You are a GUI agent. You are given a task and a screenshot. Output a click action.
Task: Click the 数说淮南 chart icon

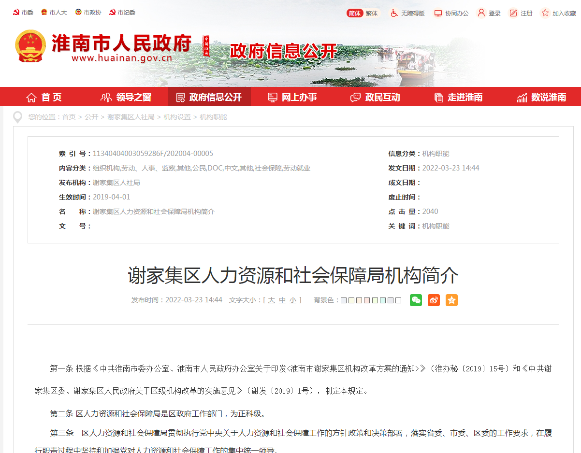tap(522, 97)
